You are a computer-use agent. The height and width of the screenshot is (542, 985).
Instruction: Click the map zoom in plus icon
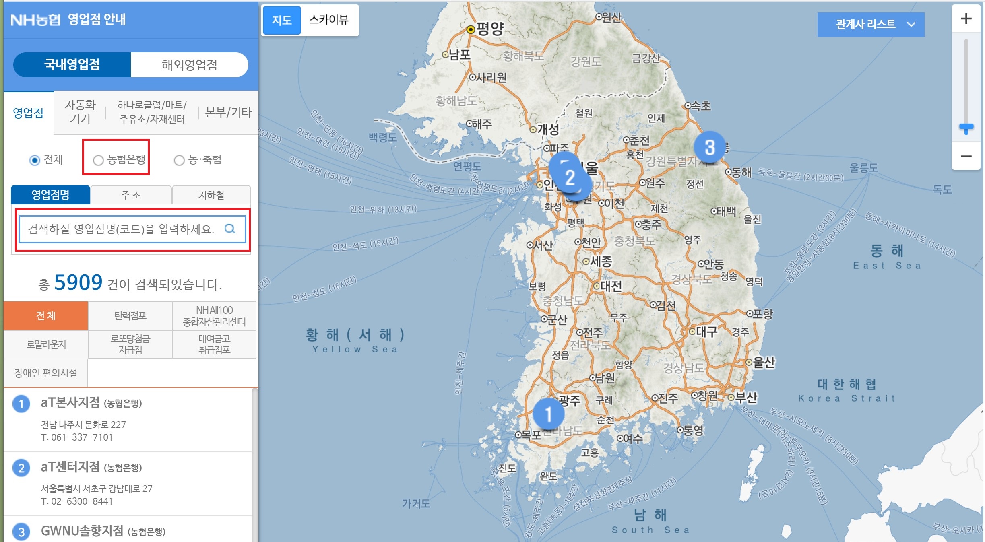pos(966,19)
